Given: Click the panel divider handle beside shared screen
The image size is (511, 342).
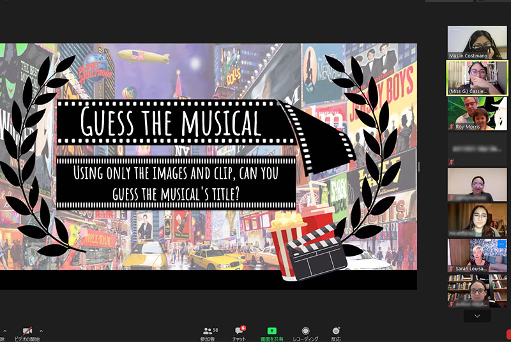Looking at the screenshot, I should pos(419,167).
